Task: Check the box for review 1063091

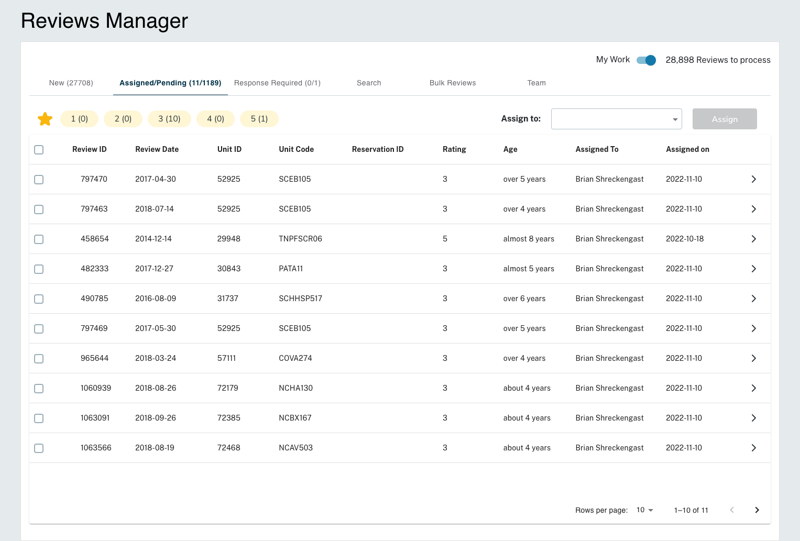Action: (x=39, y=418)
